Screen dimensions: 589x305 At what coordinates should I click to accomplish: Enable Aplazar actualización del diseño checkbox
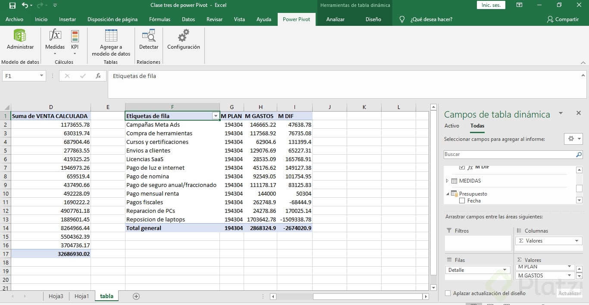point(448,293)
